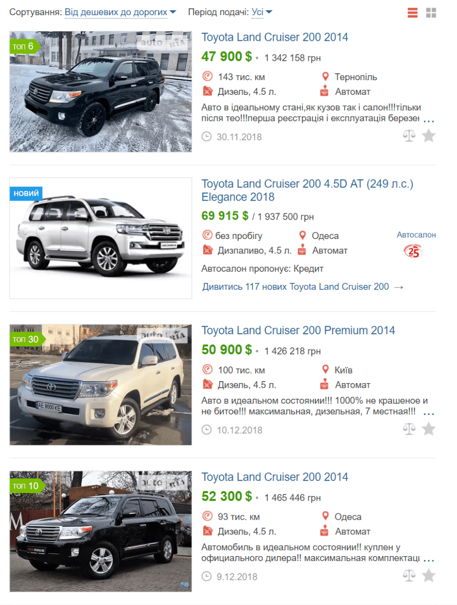Expand description of the Ternopil listing

429,121
